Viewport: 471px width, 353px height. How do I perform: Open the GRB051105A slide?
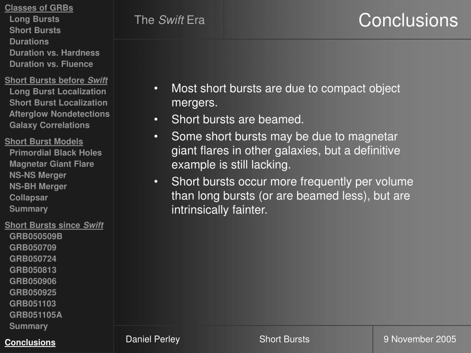click(x=35, y=315)
